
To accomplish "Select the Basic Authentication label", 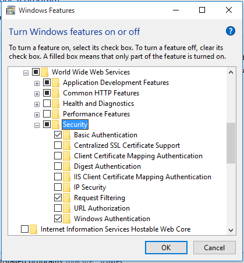I will click(x=105, y=135).
